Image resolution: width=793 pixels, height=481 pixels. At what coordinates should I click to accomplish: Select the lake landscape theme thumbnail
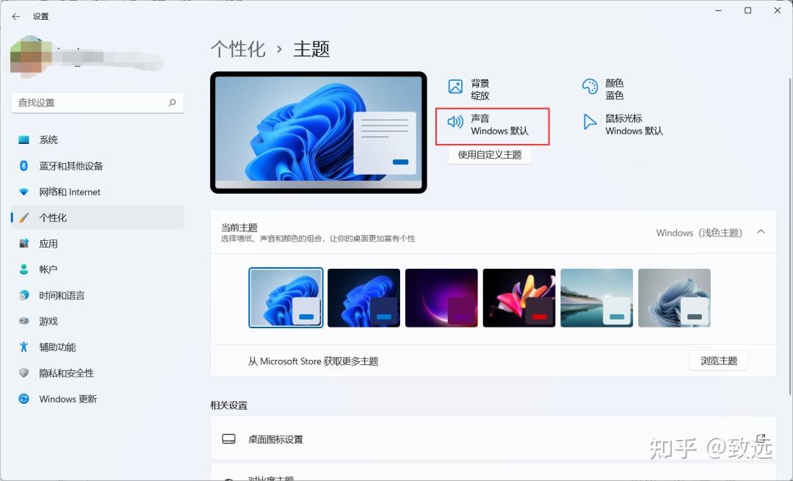(597, 298)
